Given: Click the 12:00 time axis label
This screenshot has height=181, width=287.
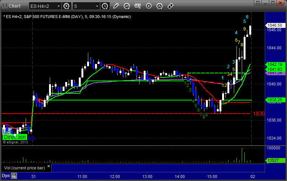Looking at the screenshot, I should [x=115, y=176].
